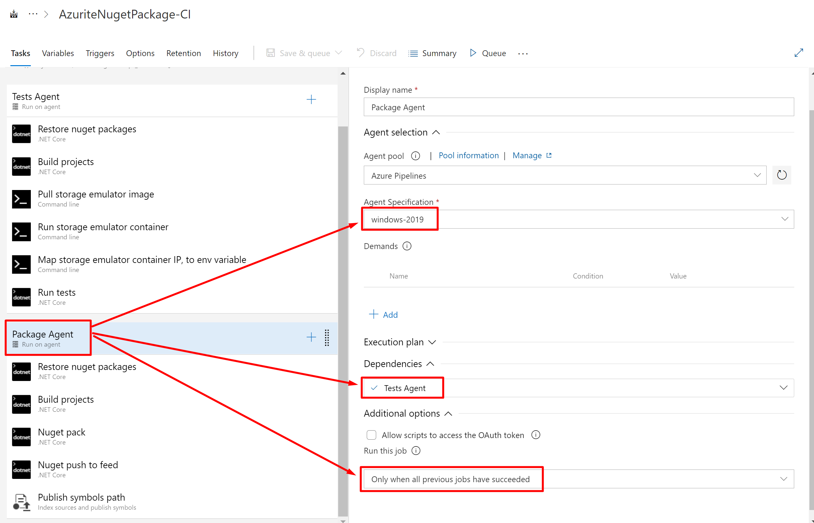
Task: Select Pull storage emulator image command line task
Action: pos(172,199)
